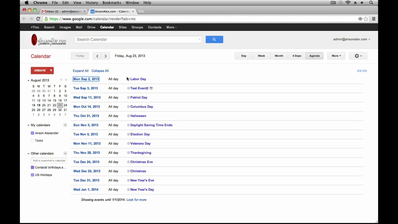The width and height of the screenshot is (398, 224).
Task: Open search options dropdown arrow
Action: pyautogui.click(x=199, y=40)
